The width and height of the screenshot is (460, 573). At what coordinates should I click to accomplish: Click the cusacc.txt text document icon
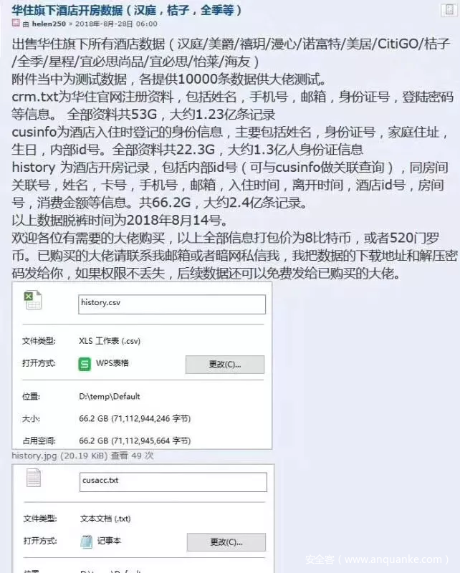click(33, 478)
